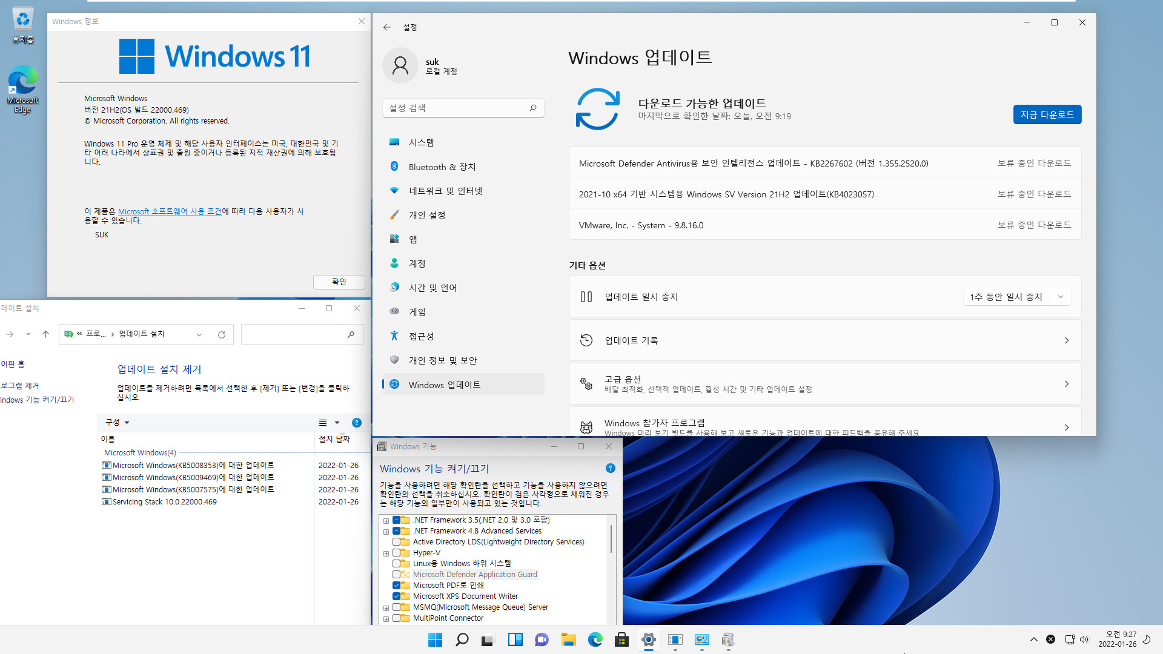The image size is (1163, 654).
Task: Click 설정 검색 input field
Action: (463, 108)
